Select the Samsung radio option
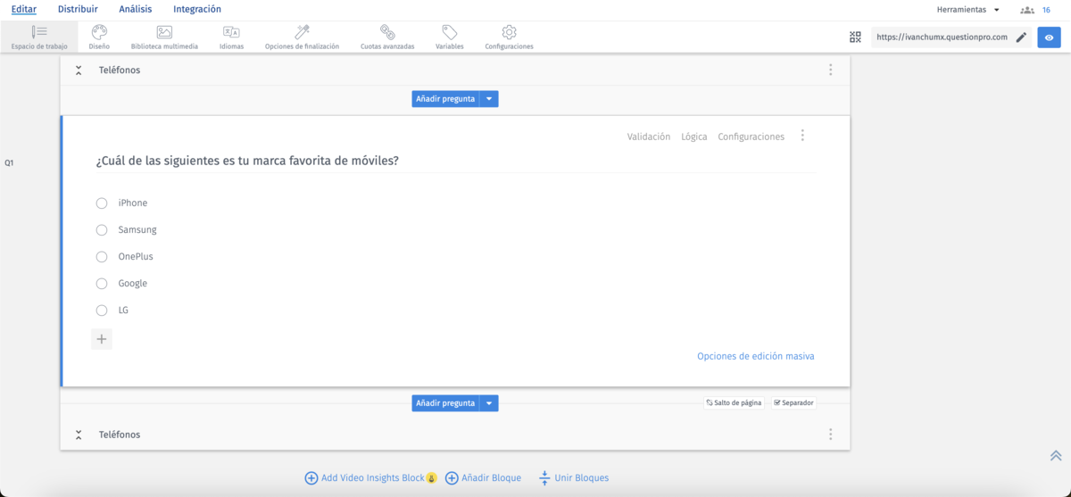Screen dimensions: 1071x497 (102, 230)
